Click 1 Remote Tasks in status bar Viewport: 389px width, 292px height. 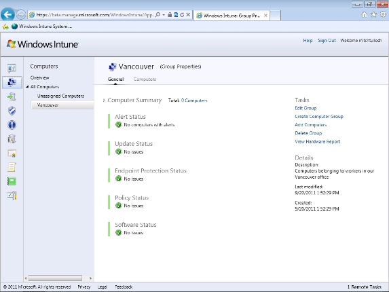click(364, 287)
